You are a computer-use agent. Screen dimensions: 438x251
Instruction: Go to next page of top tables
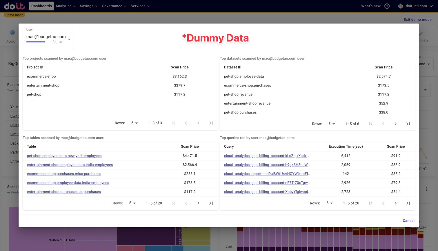(x=198, y=203)
